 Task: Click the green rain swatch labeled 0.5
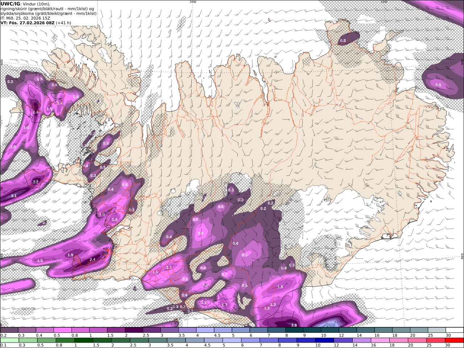pos(46,340)
